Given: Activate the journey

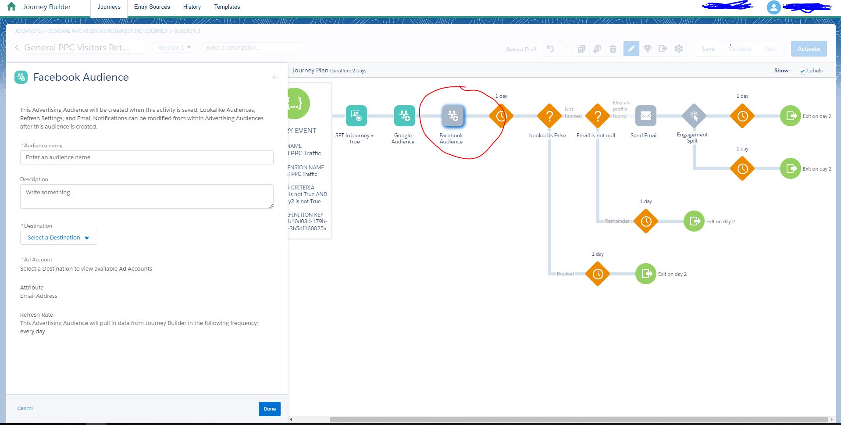Looking at the screenshot, I should click(809, 49).
